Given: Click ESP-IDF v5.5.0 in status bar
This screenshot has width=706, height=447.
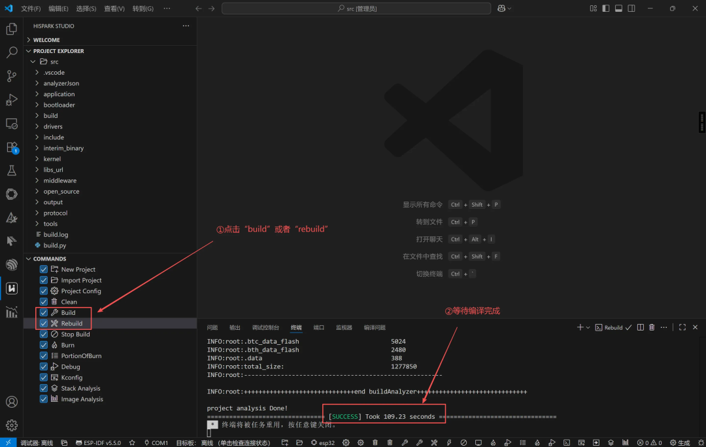Looking at the screenshot, I should point(98,442).
